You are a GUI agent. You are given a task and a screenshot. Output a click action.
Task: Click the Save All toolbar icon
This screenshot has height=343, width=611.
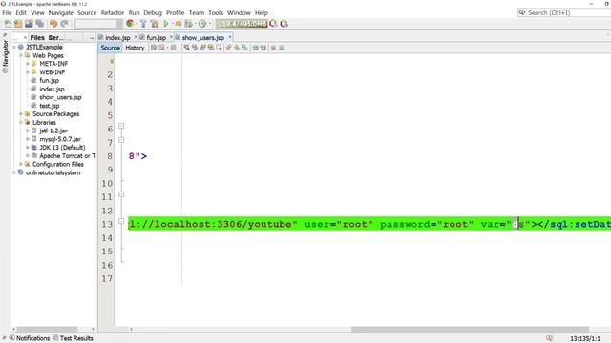coord(40,24)
